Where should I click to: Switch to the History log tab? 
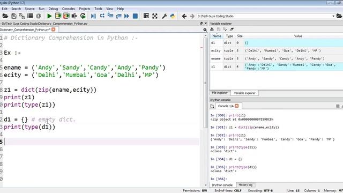point(245,185)
